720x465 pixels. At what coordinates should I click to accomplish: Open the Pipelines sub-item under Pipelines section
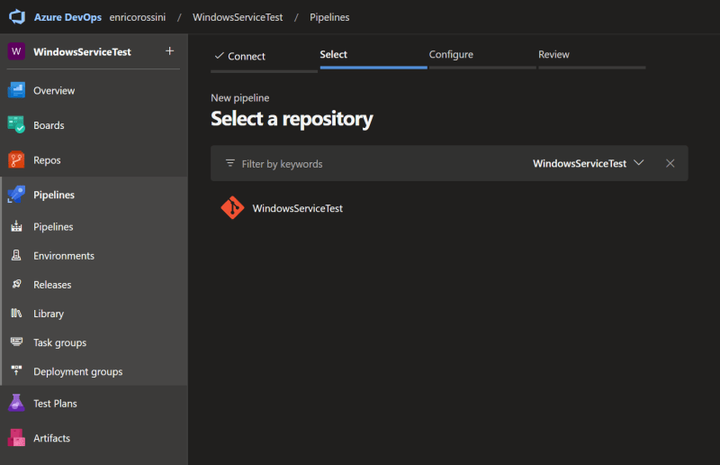53,227
